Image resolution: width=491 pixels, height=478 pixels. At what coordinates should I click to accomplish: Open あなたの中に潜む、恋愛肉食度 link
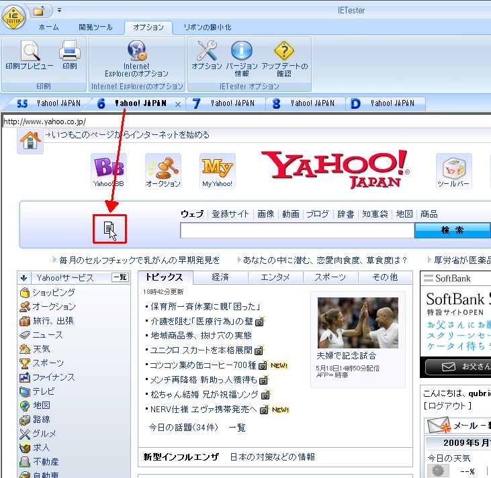tap(325, 260)
